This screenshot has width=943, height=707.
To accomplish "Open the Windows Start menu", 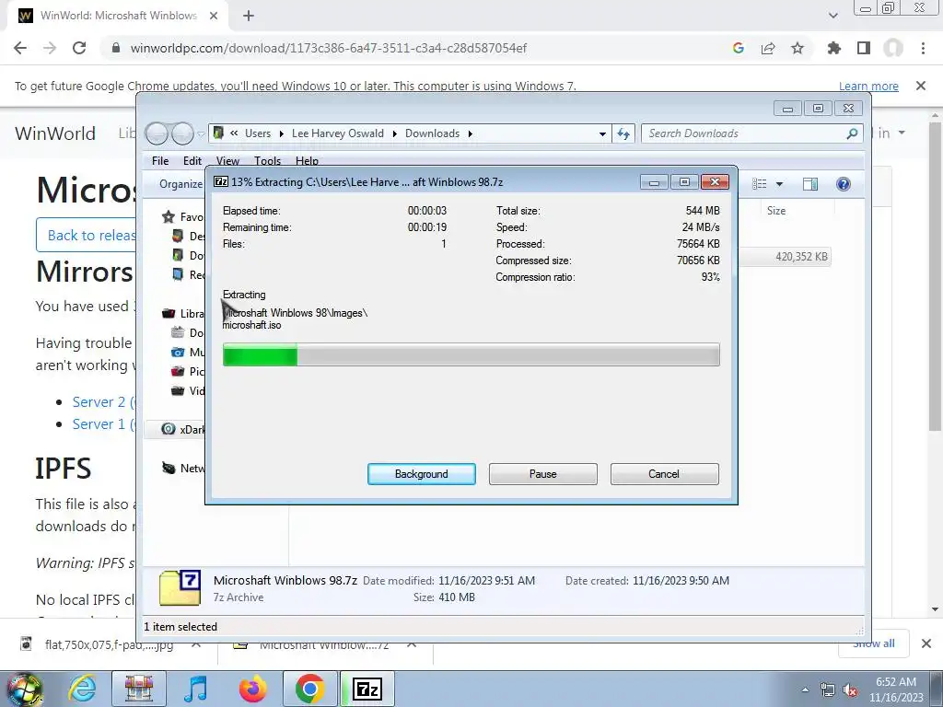I will 25,690.
